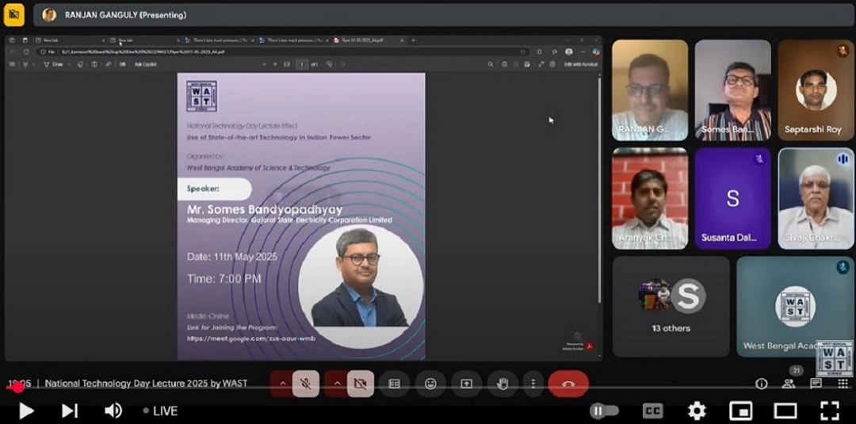
Task: Switch to first New tab in browser
Action: (69, 40)
